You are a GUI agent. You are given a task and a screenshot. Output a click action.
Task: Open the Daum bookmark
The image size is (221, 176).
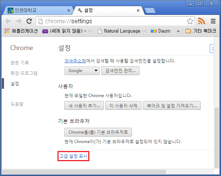161,31
